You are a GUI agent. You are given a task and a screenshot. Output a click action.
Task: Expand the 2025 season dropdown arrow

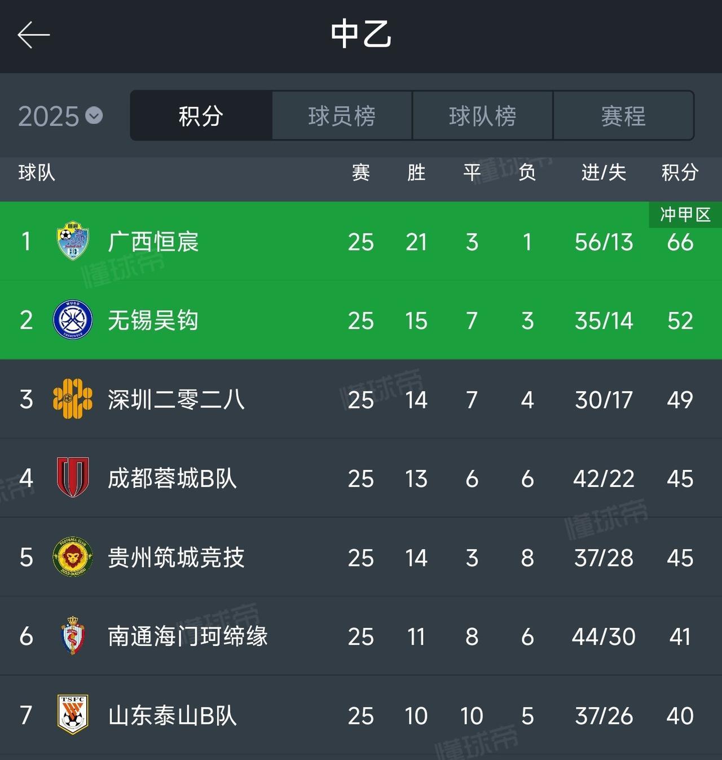pos(94,116)
